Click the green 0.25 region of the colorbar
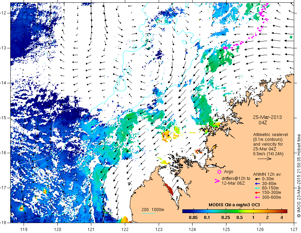The width and height of the screenshot is (301, 233). tap(226, 211)
